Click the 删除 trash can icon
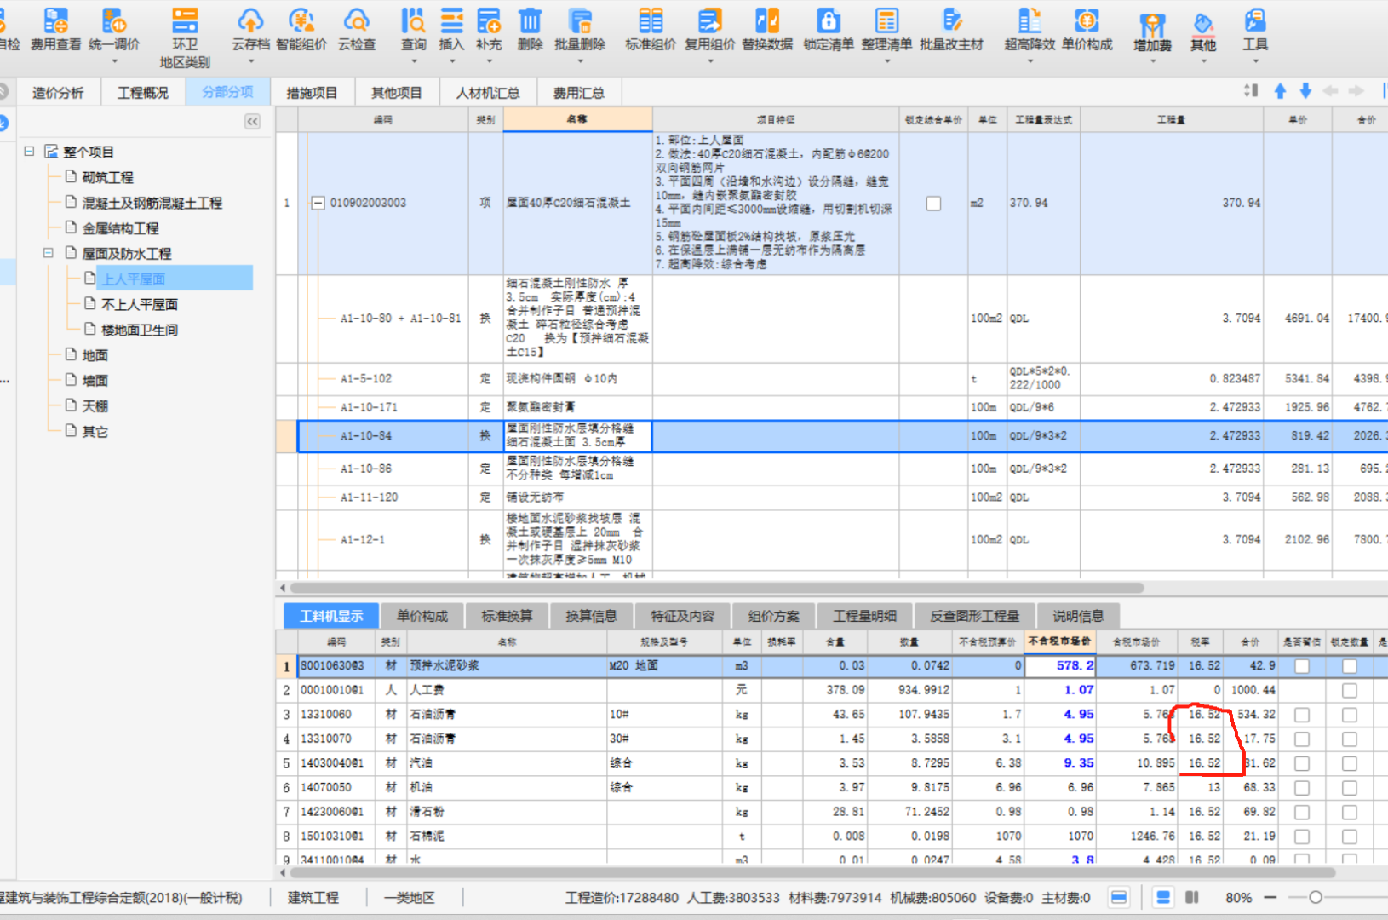The image size is (1388, 920). [x=530, y=28]
